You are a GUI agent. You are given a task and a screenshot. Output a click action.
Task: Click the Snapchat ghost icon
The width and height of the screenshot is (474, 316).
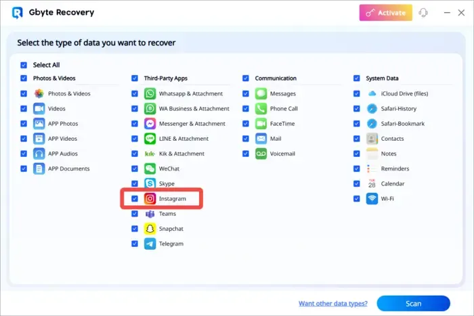tap(150, 229)
